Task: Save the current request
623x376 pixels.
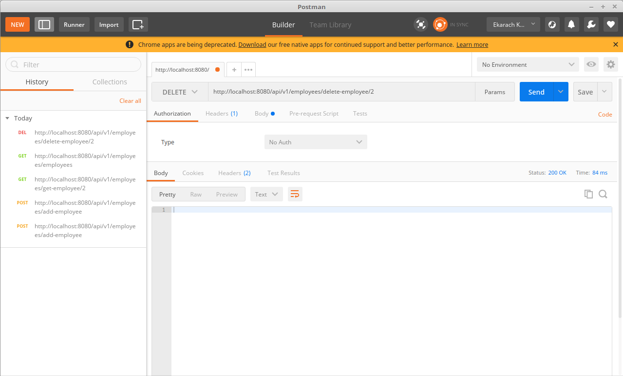Action: coord(585,92)
